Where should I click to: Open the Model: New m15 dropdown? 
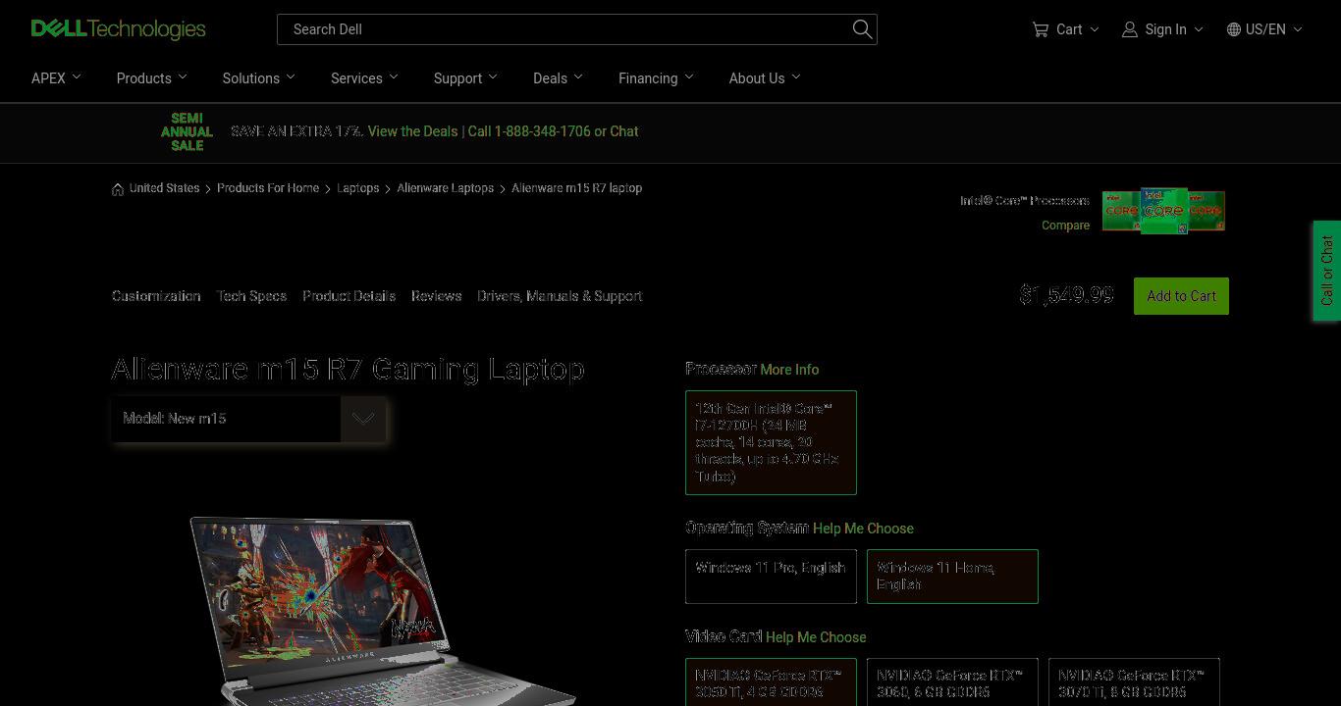coord(249,419)
